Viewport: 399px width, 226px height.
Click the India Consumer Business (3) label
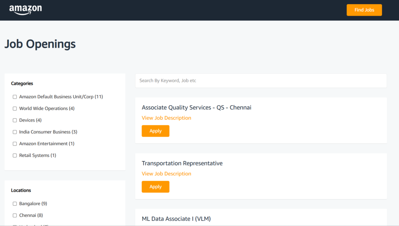[x=48, y=132]
